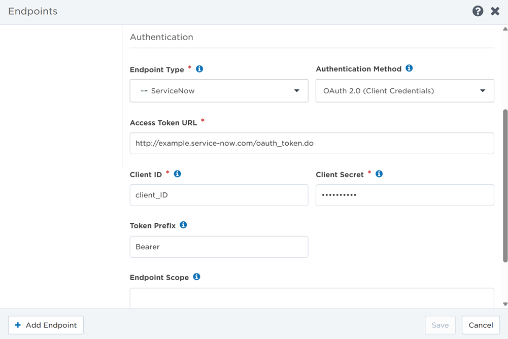Open info icon for Endpoint Scope
Image resolution: width=508 pixels, height=339 pixels.
click(x=196, y=277)
